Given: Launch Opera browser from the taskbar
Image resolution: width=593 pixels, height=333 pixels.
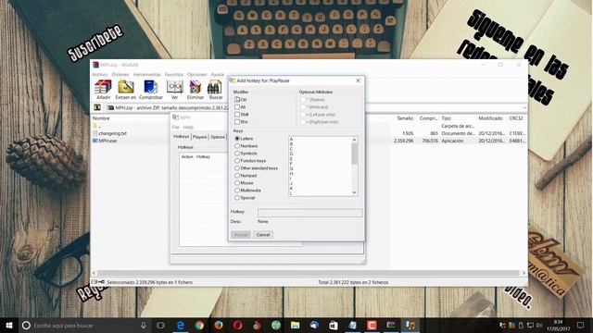Looking at the screenshot, I should click(x=237, y=325).
